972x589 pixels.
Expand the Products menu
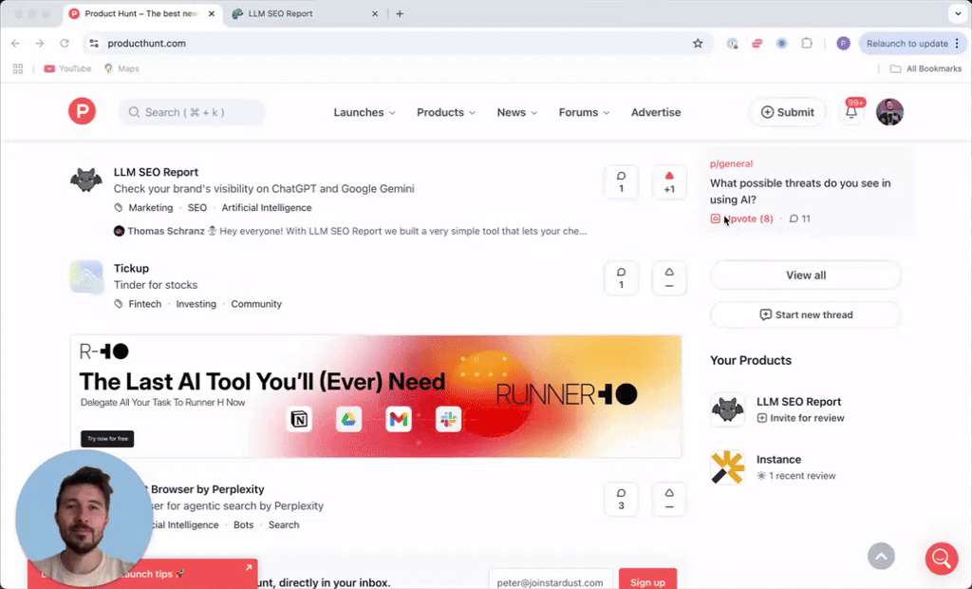[446, 112]
